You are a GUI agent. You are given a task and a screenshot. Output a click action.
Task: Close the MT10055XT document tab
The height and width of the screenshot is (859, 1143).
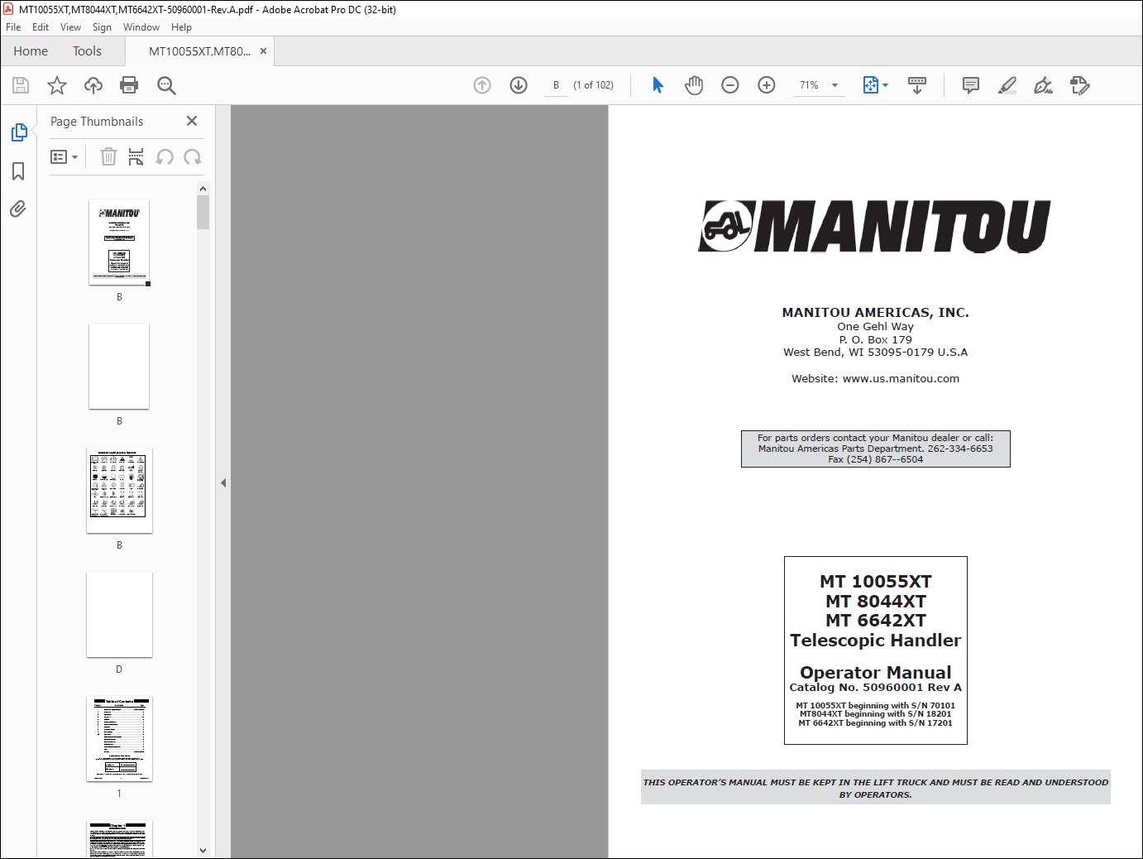(263, 51)
